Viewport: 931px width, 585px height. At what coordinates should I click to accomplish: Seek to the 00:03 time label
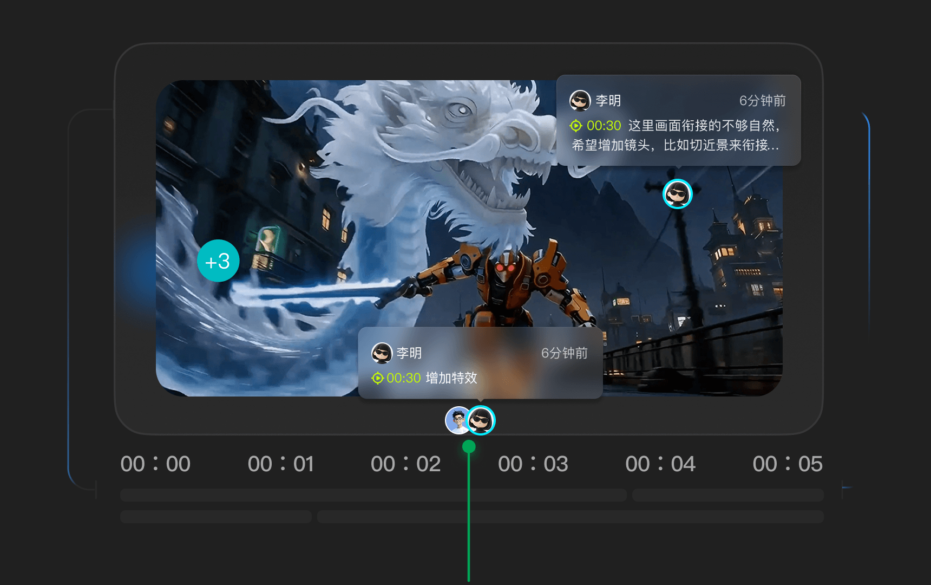coord(533,464)
